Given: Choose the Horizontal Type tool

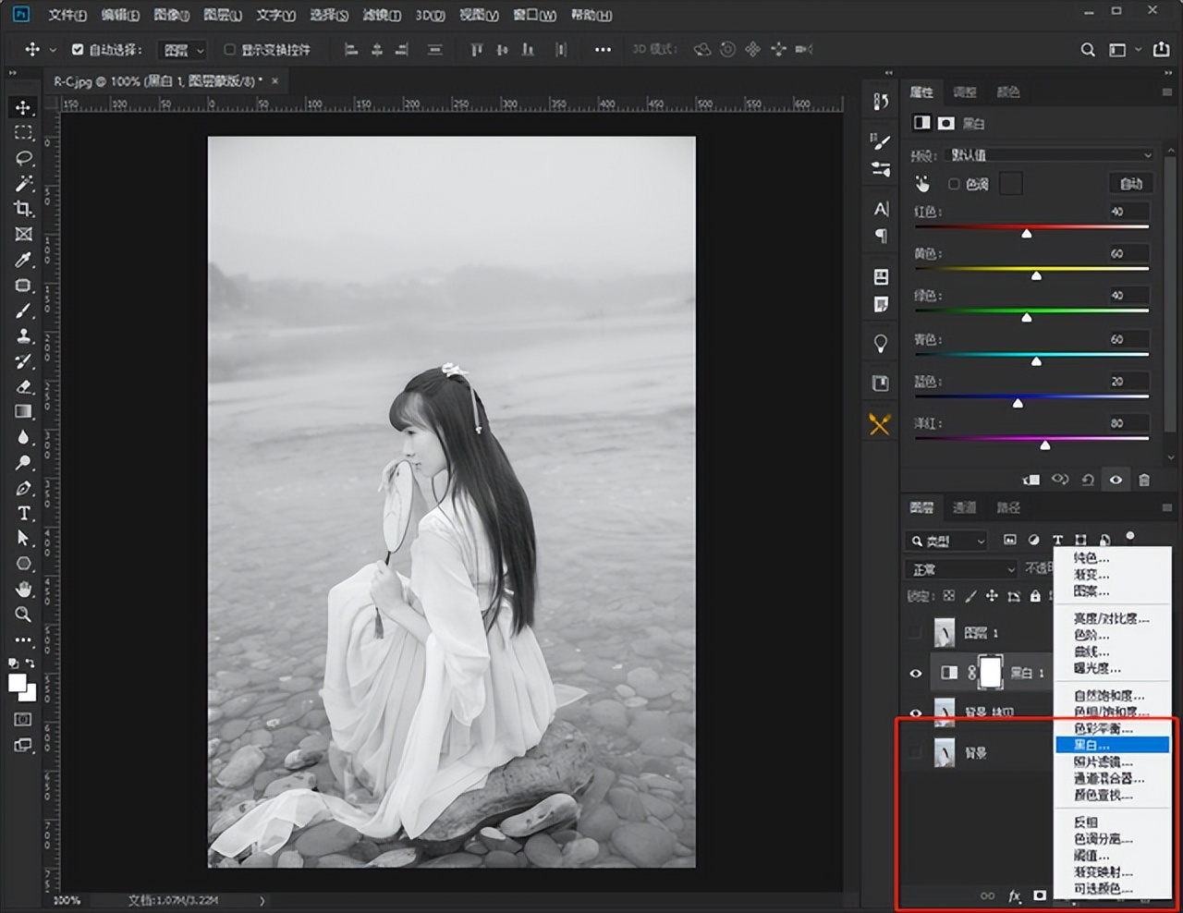Looking at the screenshot, I should pyautogui.click(x=23, y=513).
